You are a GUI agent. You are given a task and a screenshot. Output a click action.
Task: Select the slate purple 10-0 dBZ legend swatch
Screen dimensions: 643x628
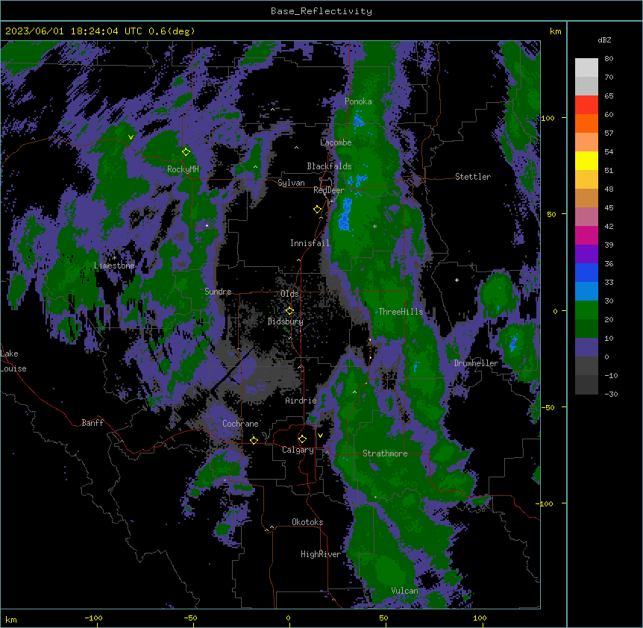[x=586, y=348]
